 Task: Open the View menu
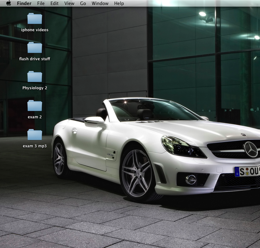tap(69, 3)
